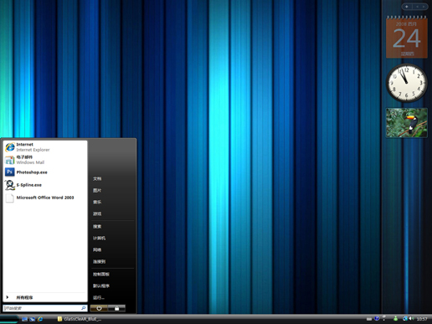Click Show Desktop quick launch icon
This screenshot has width=432, height=324.
[24, 319]
